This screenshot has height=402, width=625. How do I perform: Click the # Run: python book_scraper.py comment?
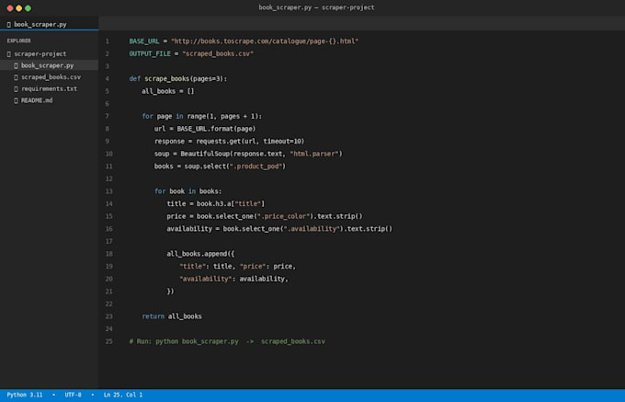pyautogui.click(x=227, y=341)
